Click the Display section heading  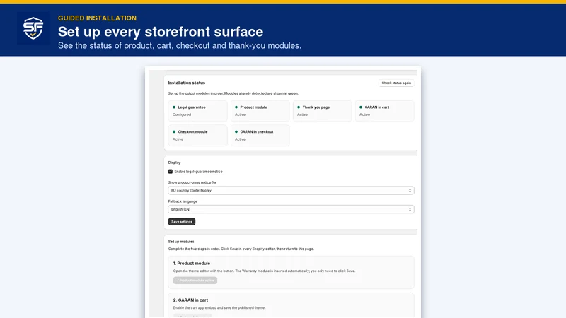(174, 163)
